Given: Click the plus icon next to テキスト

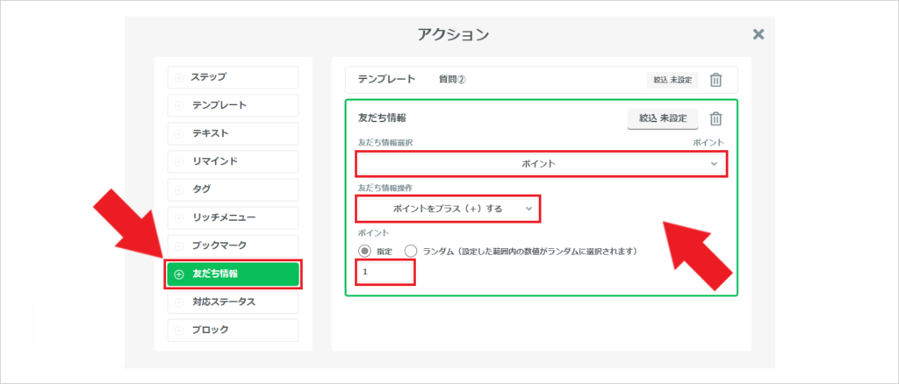Looking at the screenshot, I should coord(179,133).
